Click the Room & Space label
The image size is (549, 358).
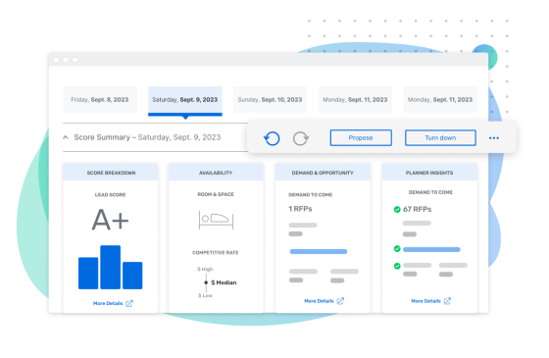pos(216,194)
